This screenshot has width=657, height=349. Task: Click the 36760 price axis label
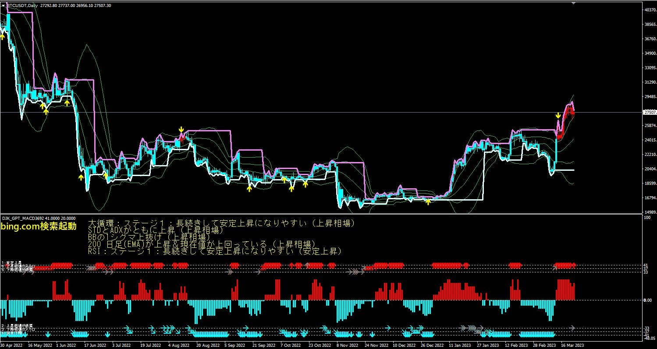click(650, 39)
